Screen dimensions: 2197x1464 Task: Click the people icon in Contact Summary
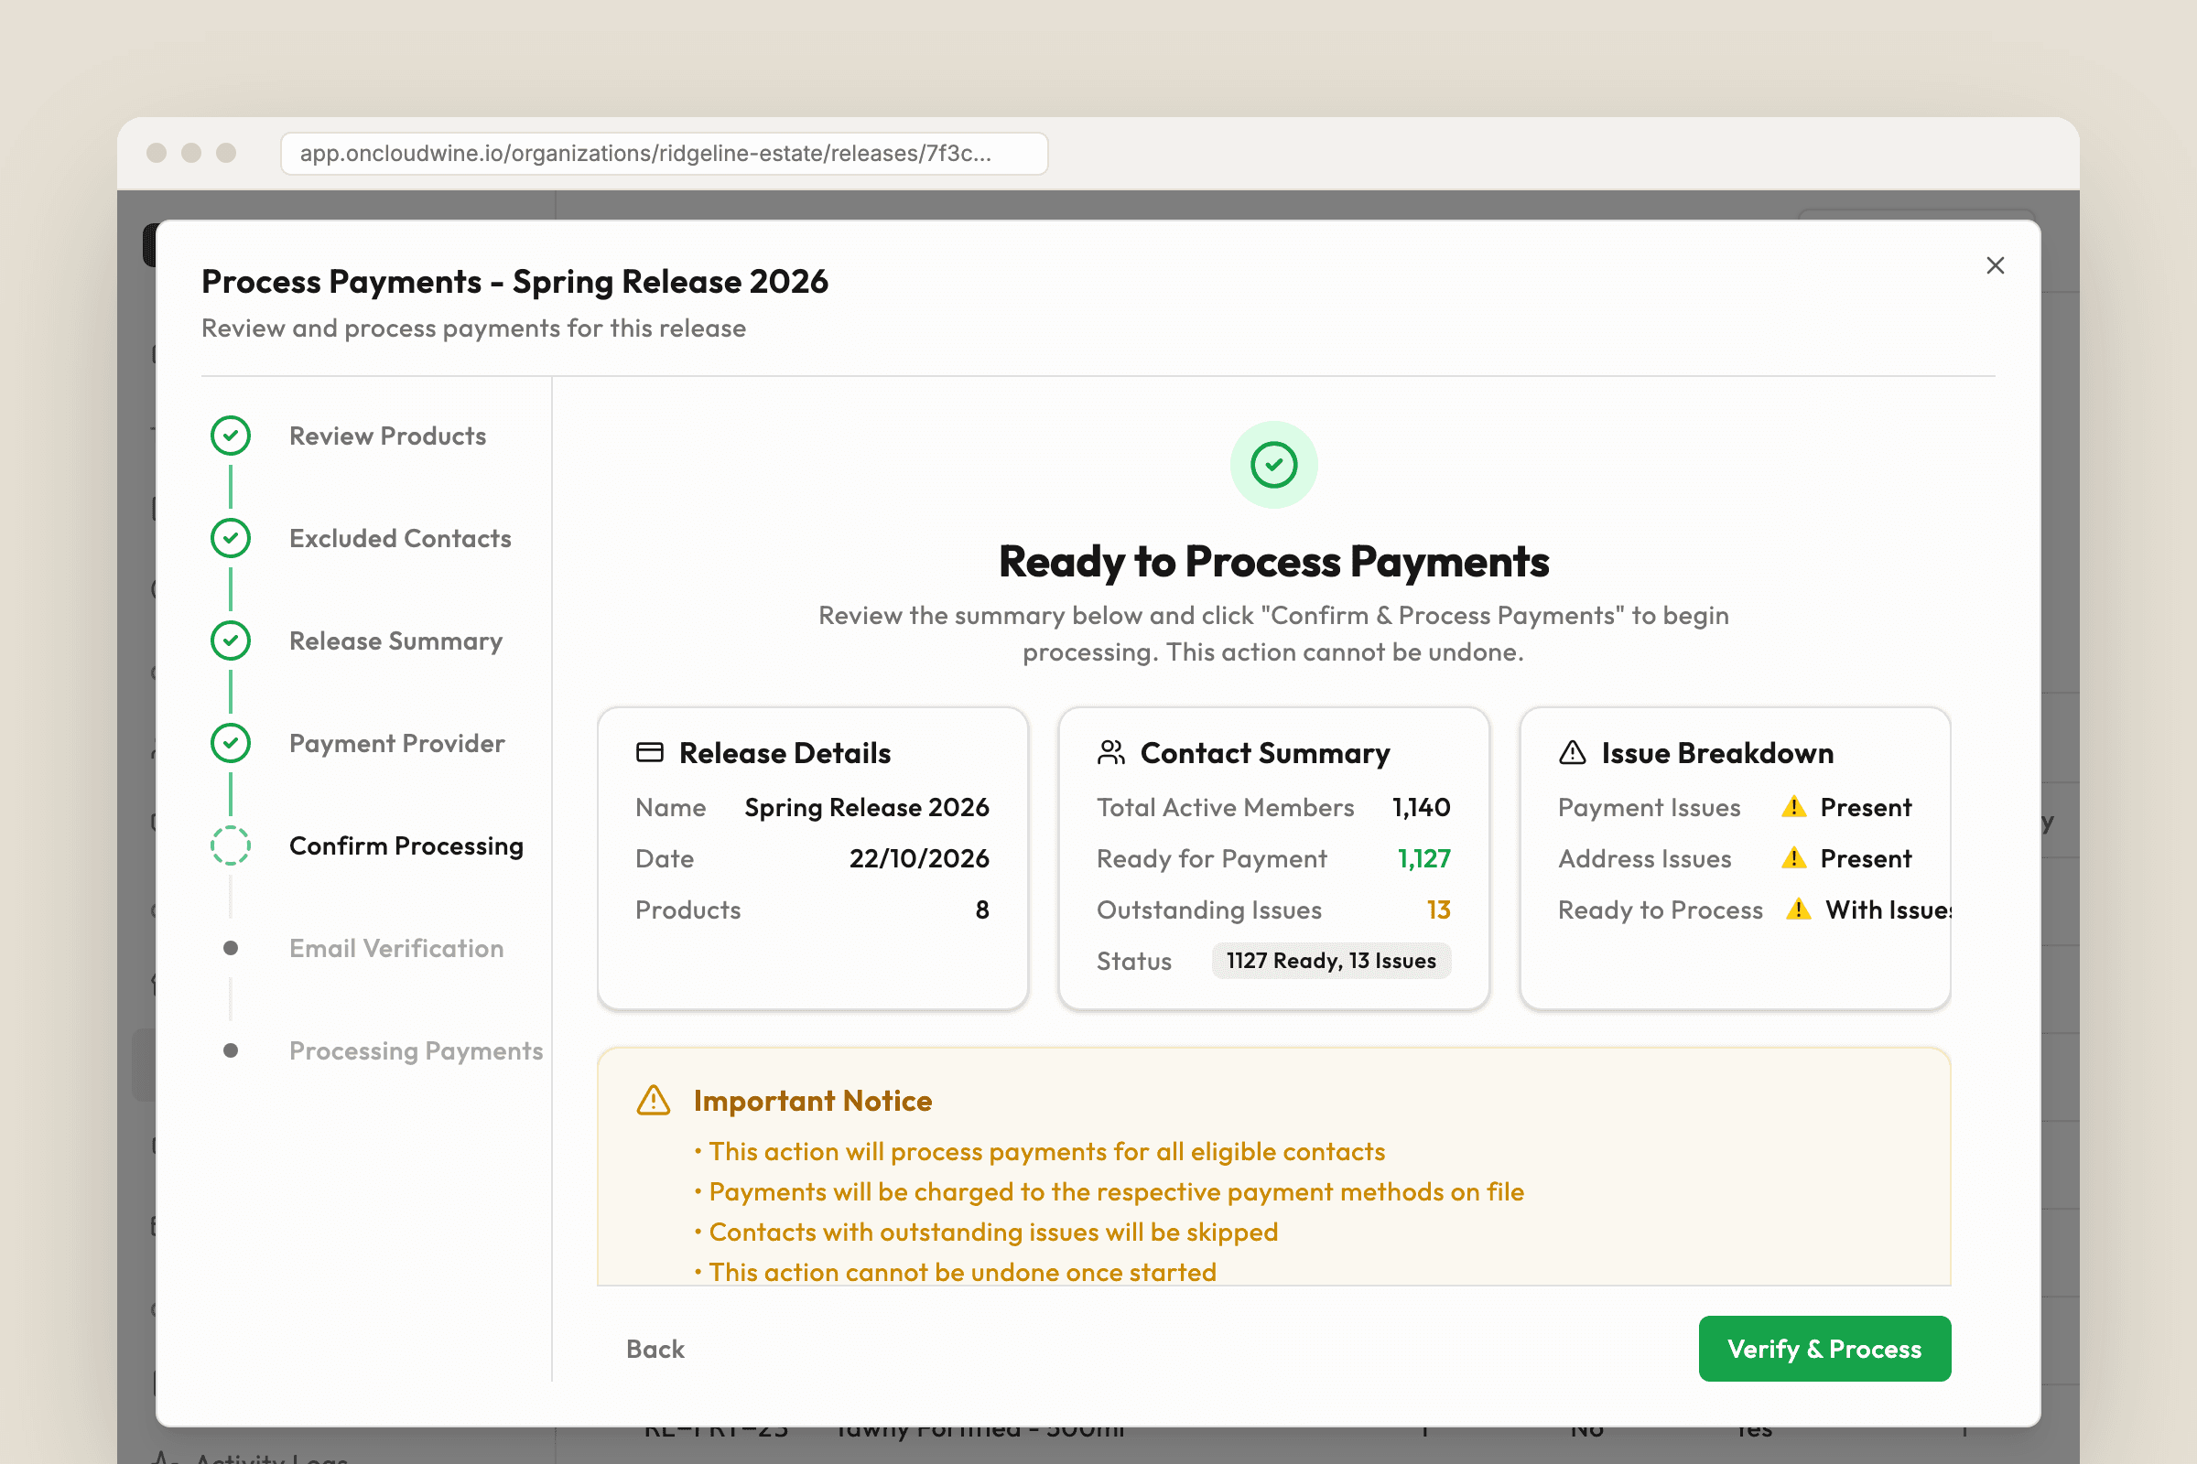[x=1110, y=752]
